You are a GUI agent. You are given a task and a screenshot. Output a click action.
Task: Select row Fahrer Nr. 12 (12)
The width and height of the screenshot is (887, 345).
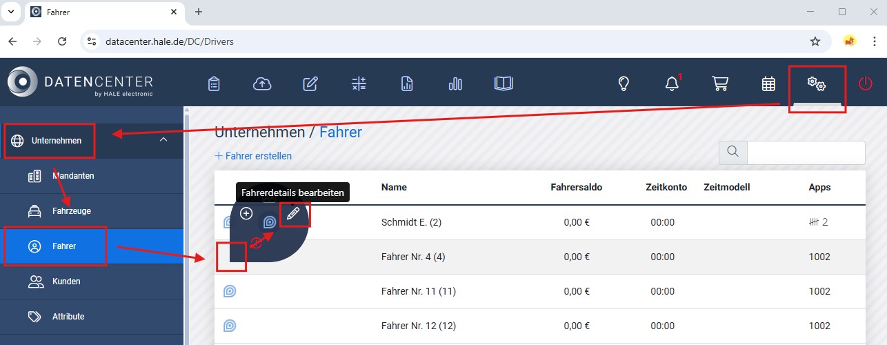click(539, 326)
